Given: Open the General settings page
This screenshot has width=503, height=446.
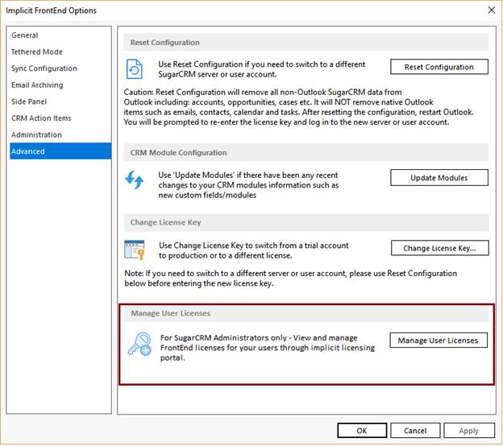Looking at the screenshot, I should (x=25, y=35).
